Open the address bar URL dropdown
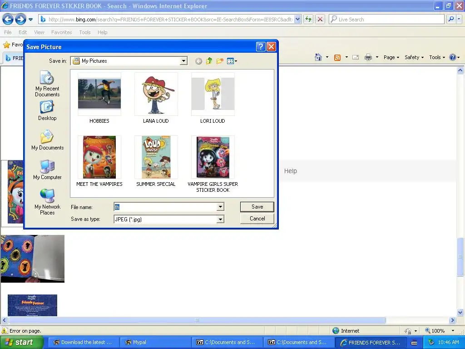 pyautogui.click(x=297, y=20)
